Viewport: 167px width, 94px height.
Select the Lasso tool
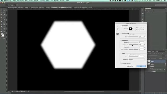coord(1,13)
